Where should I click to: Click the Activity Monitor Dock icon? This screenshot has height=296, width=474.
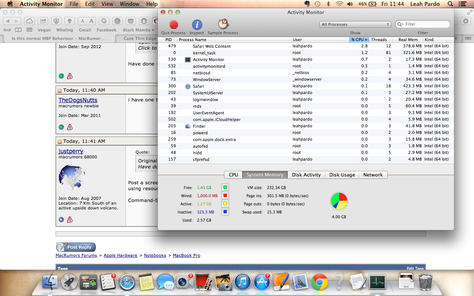pyautogui.click(x=377, y=283)
